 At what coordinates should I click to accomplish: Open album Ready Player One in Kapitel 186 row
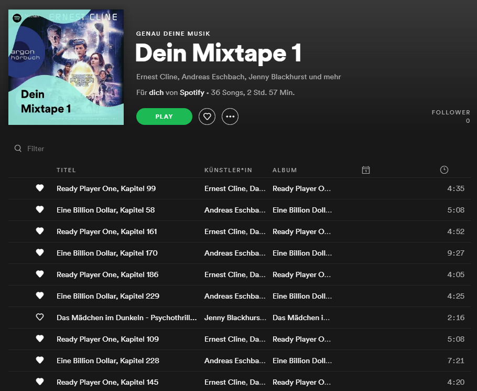click(x=301, y=274)
